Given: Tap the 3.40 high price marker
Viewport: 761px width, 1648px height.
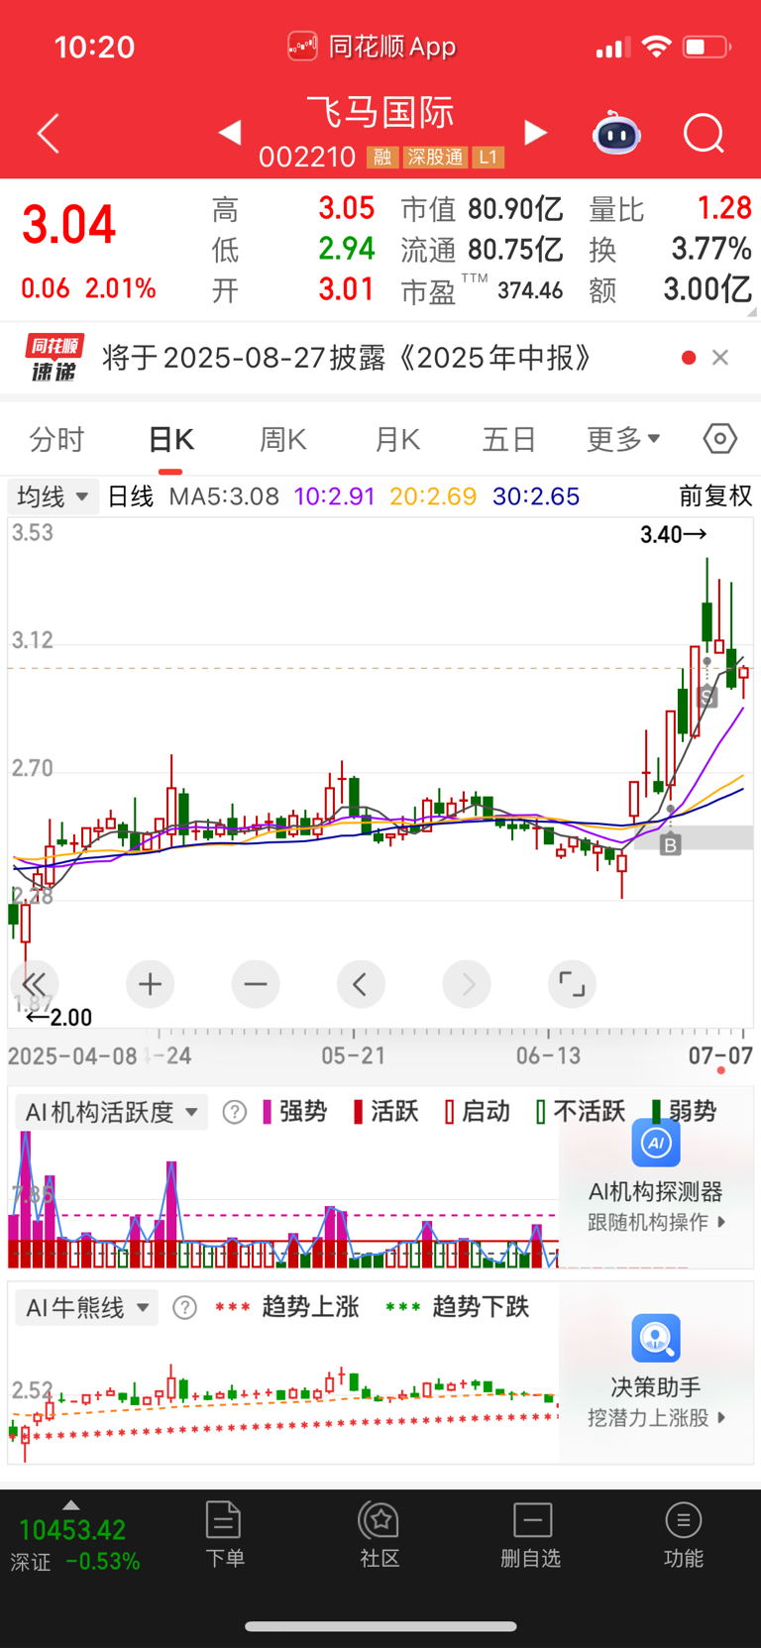Looking at the screenshot, I should tap(674, 535).
